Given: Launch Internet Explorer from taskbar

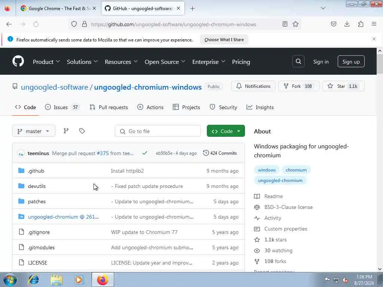Looking at the screenshot, I should pos(34,280).
